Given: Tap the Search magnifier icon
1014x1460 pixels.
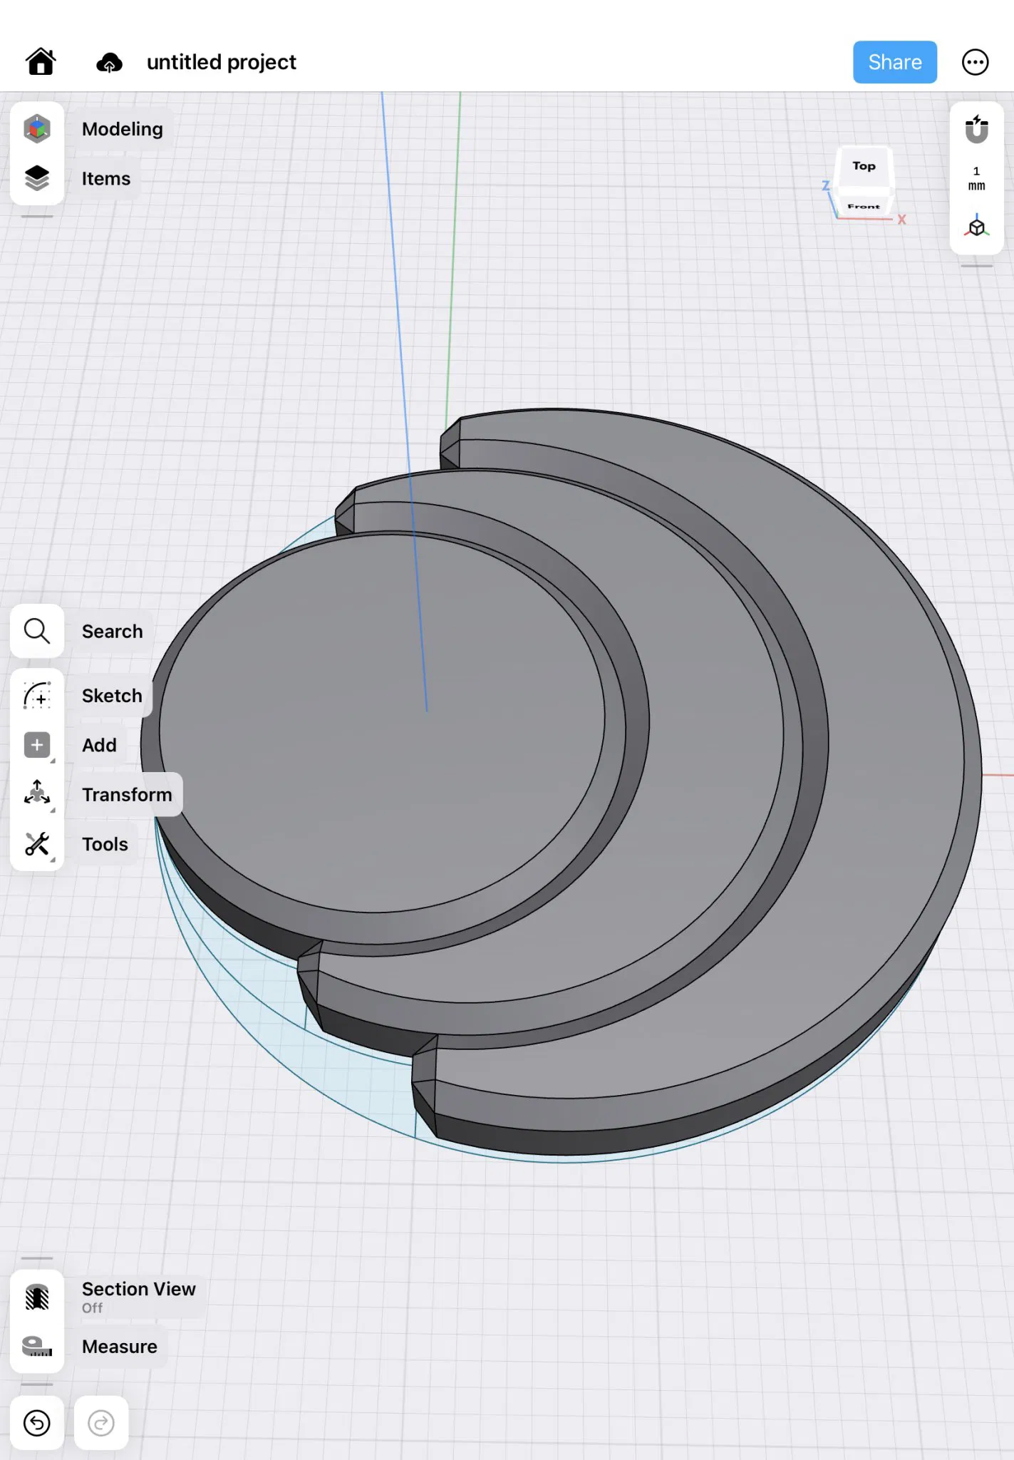Looking at the screenshot, I should click(37, 631).
